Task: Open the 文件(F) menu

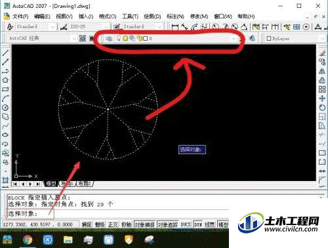Action: coord(20,16)
